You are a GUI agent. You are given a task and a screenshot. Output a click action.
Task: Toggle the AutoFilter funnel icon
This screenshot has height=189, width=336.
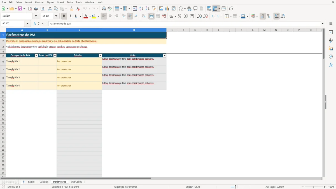tap(154, 9)
